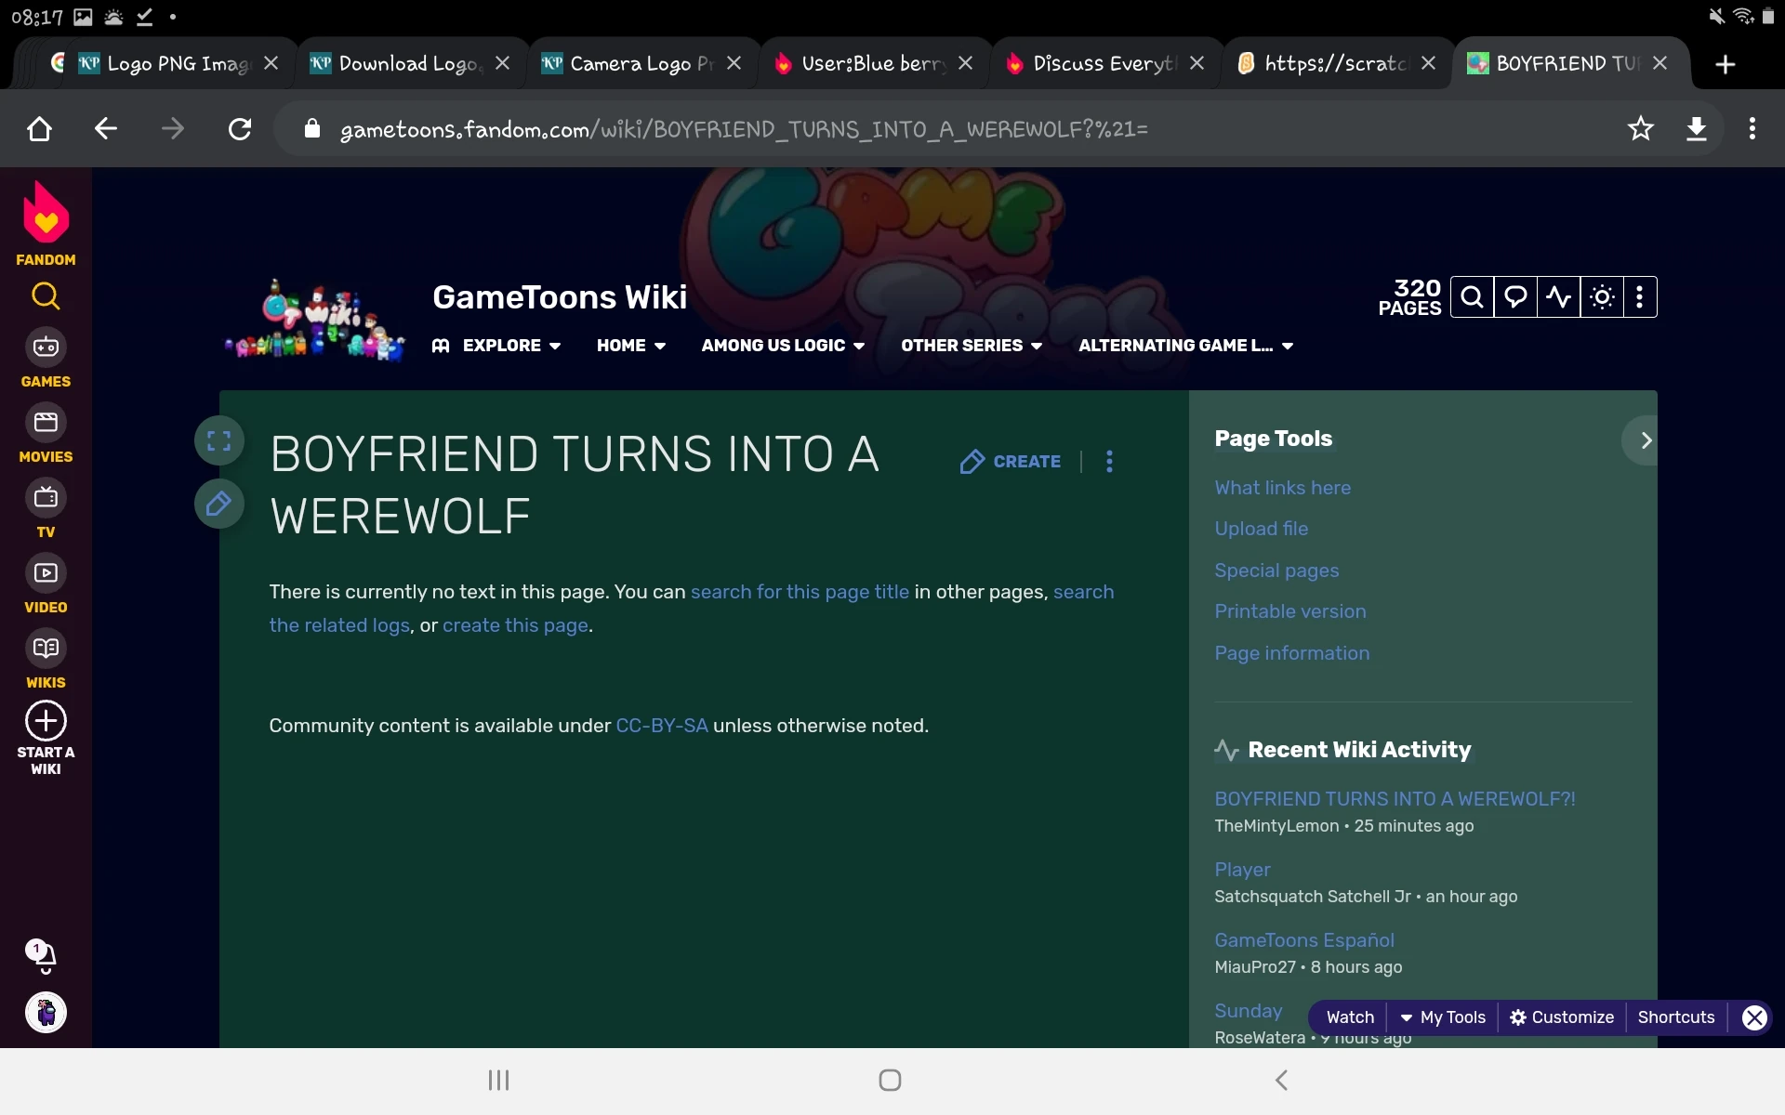This screenshot has height=1115, width=1785.
Task: Open notifications bell with badge
Action: (x=42, y=955)
